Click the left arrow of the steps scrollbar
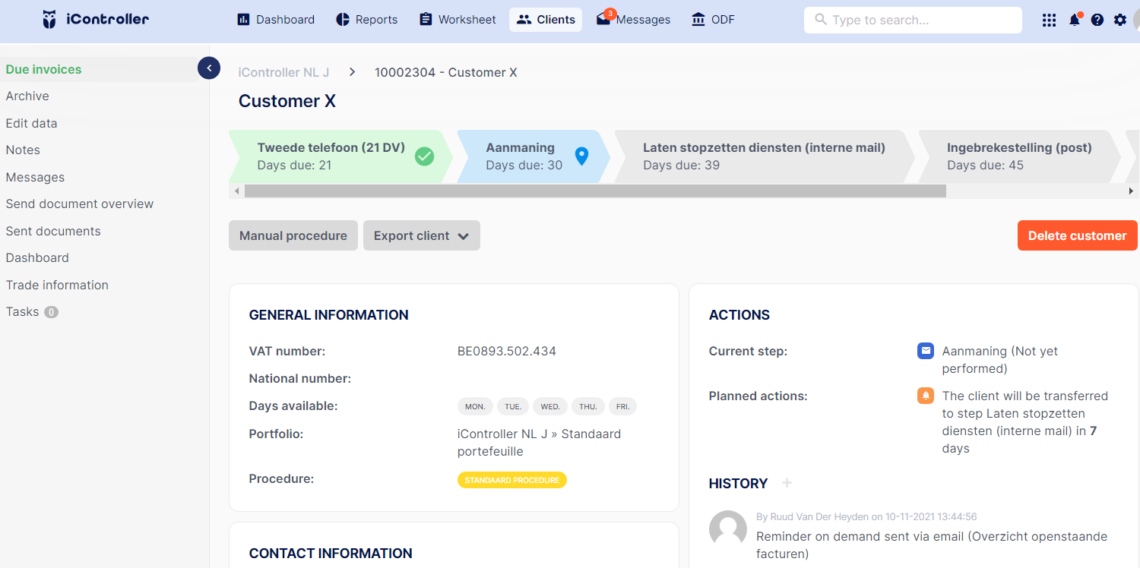Image resolution: width=1140 pixels, height=568 pixels. tap(237, 191)
